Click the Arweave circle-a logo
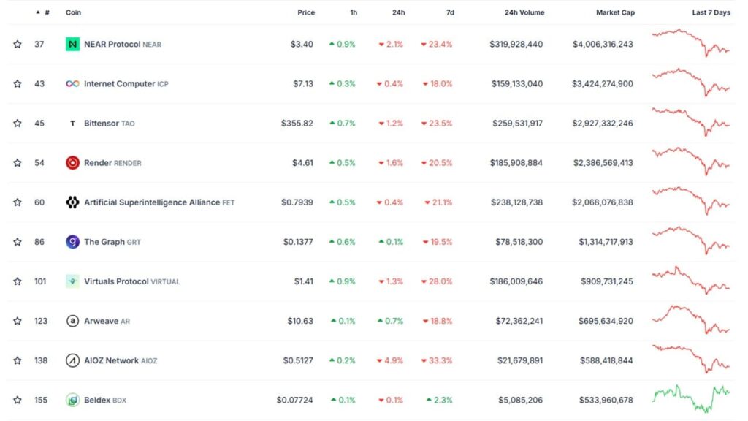This screenshot has height=421, width=748. [x=71, y=320]
